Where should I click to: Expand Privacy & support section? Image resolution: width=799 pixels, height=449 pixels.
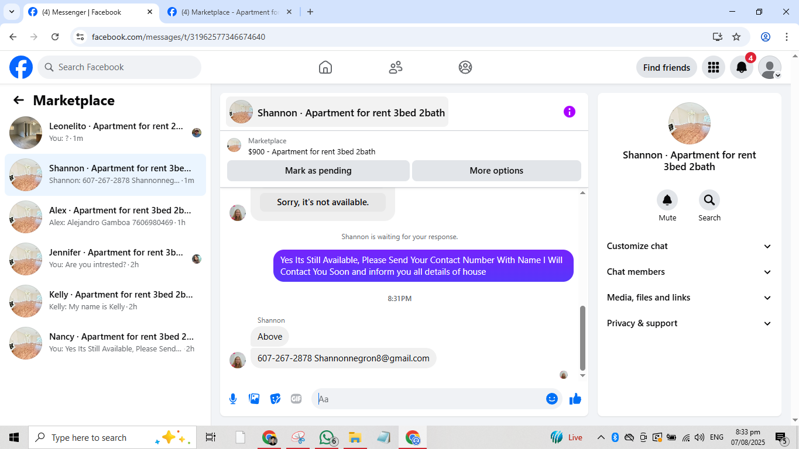click(690, 323)
